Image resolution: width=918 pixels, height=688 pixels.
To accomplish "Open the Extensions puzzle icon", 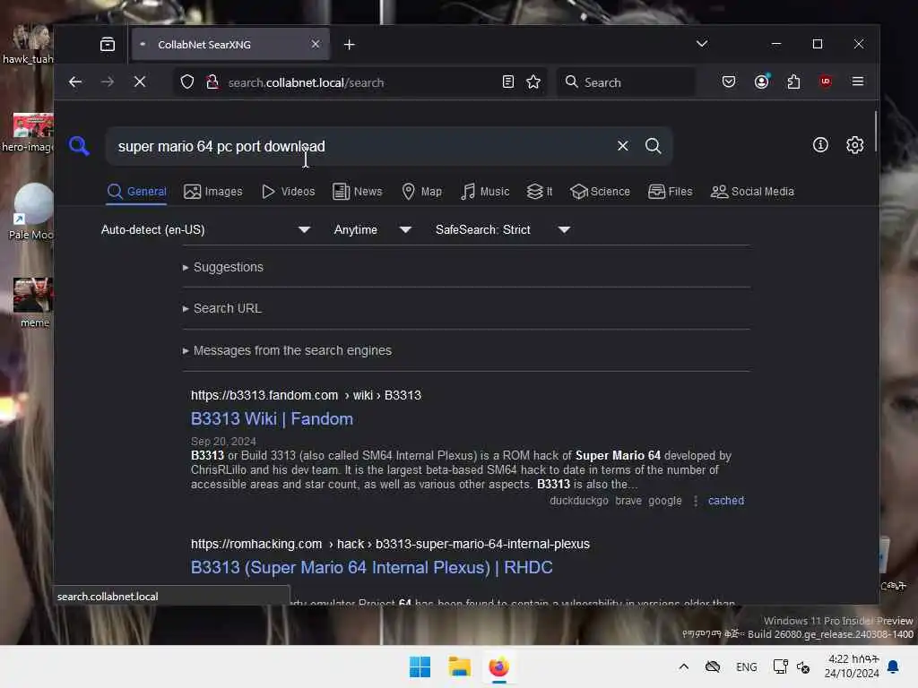I will point(793,82).
